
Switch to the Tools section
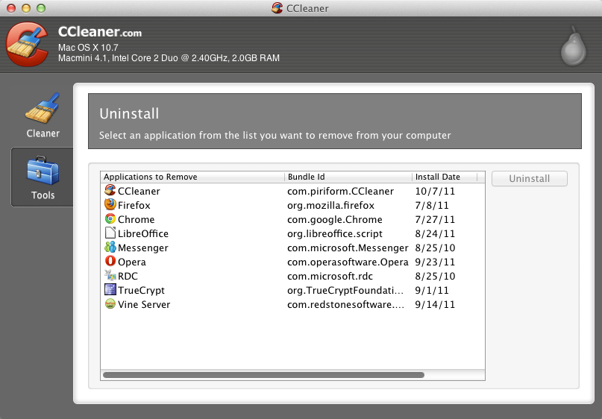pos(43,177)
